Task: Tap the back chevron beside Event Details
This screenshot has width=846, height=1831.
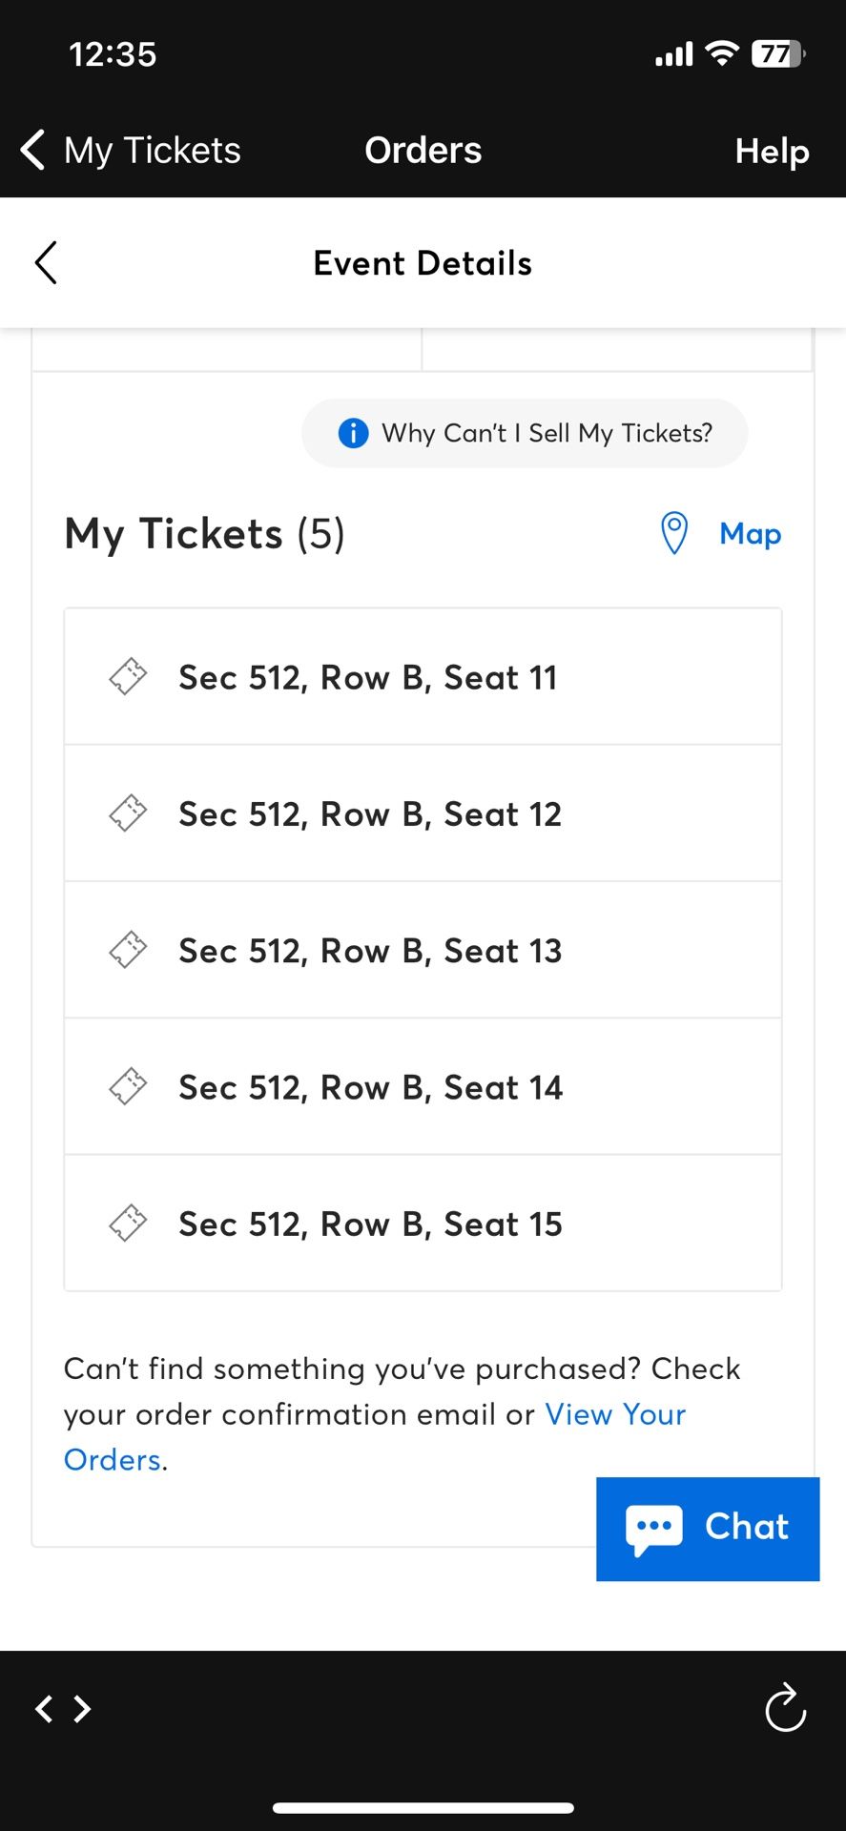Action: click(x=46, y=262)
